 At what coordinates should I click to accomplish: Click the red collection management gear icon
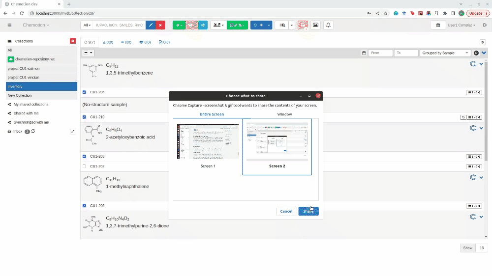click(x=73, y=41)
